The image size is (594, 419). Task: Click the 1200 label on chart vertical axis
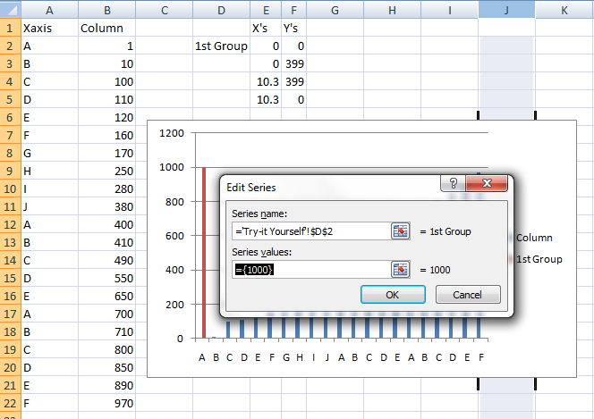[x=172, y=133]
